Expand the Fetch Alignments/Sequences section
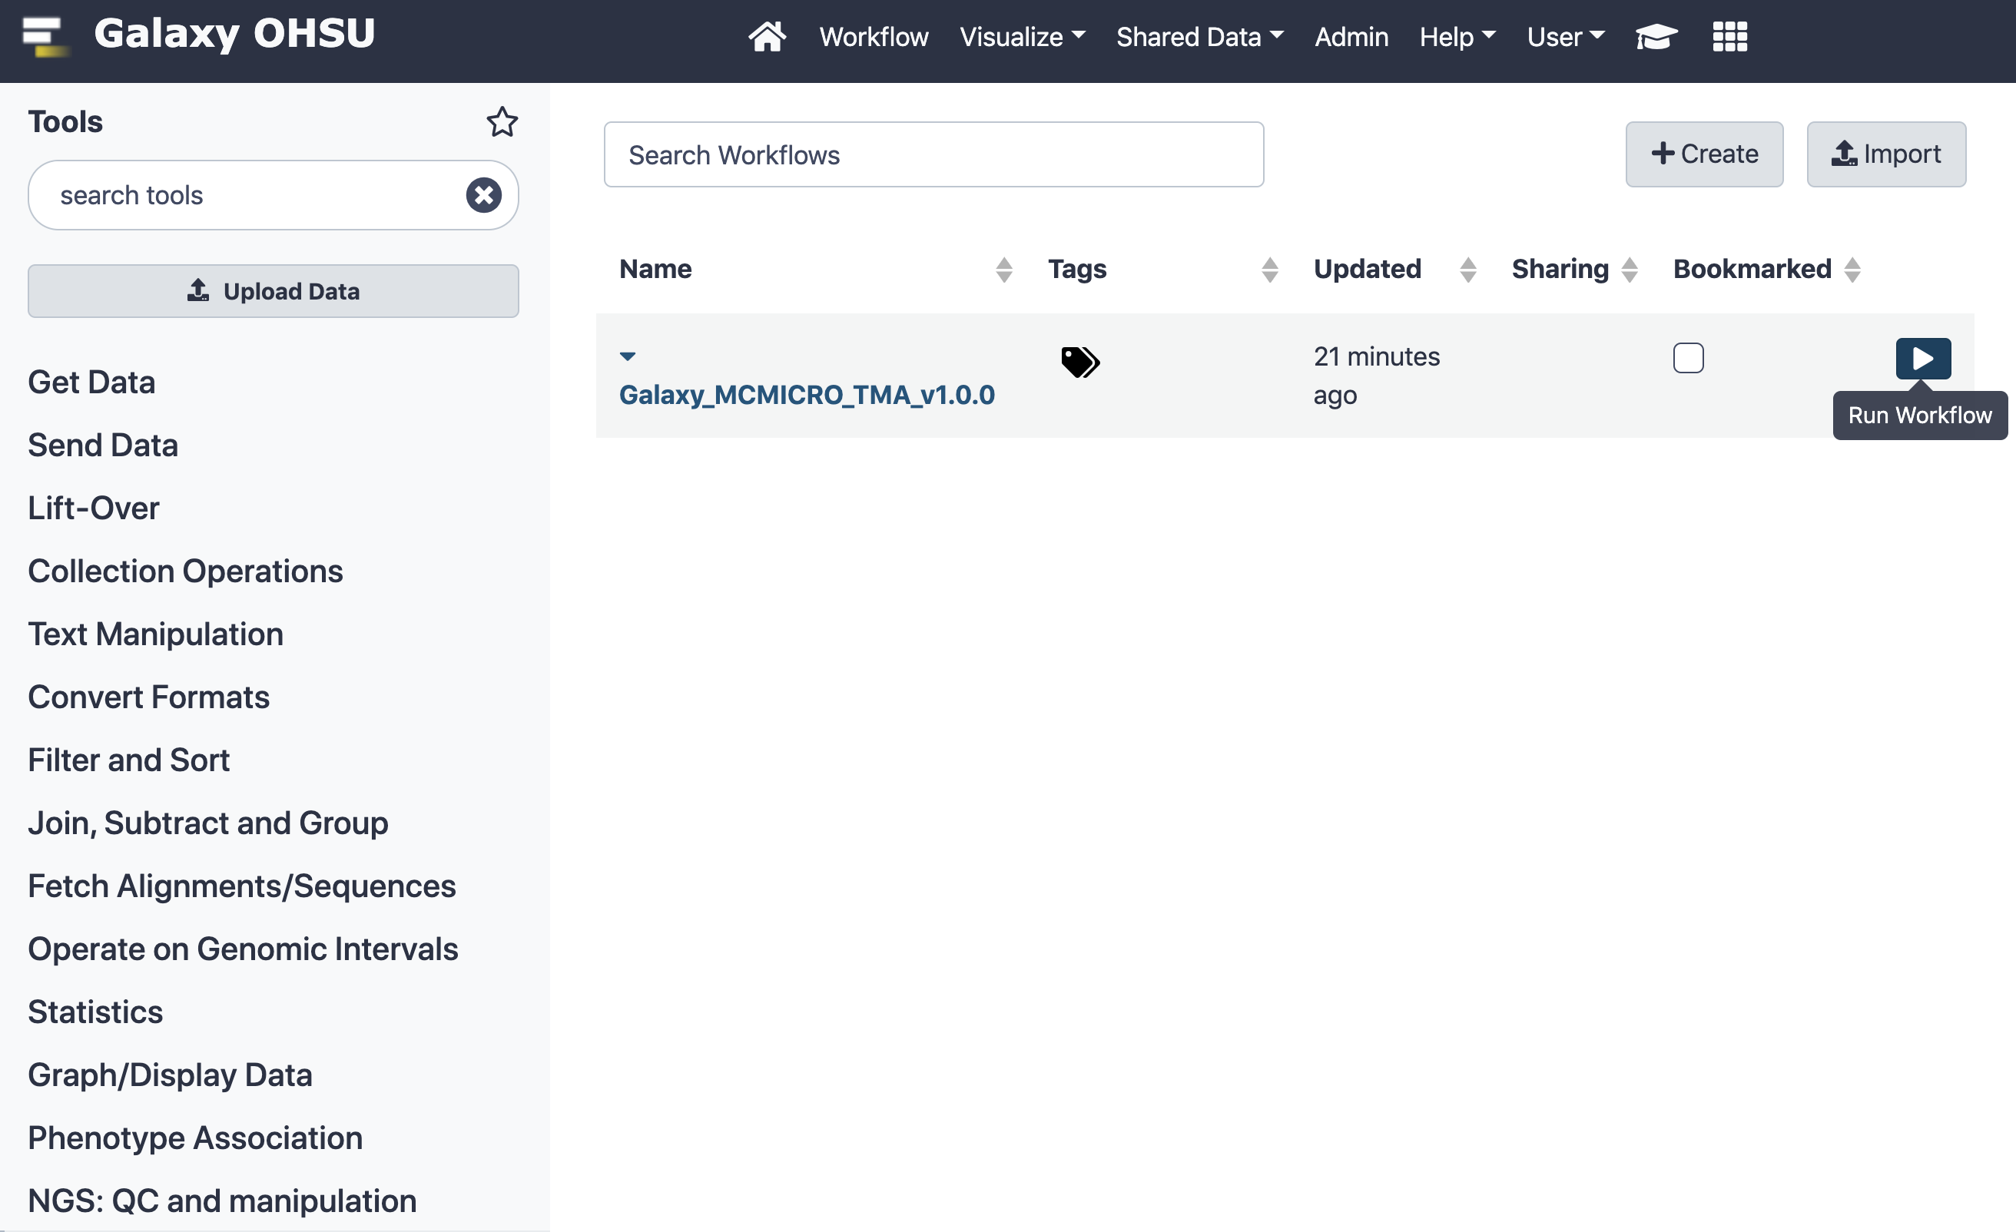The height and width of the screenshot is (1232, 2016). tap(242, 887)
